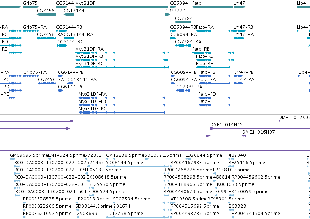Select the Fatp-PE protein label
This screenshot has height=219, width=310.
click(207, 102)
